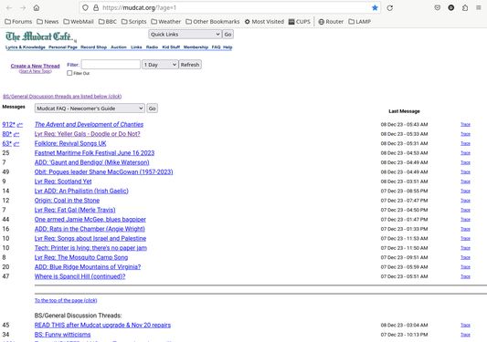Screen dimensions: 487x342
Task: Open READ THIS after Mudcat upgrade thread
Action: (x=102, y=325)
